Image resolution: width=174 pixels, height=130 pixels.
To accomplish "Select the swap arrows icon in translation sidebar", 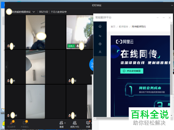I will (x=100, y=36).
